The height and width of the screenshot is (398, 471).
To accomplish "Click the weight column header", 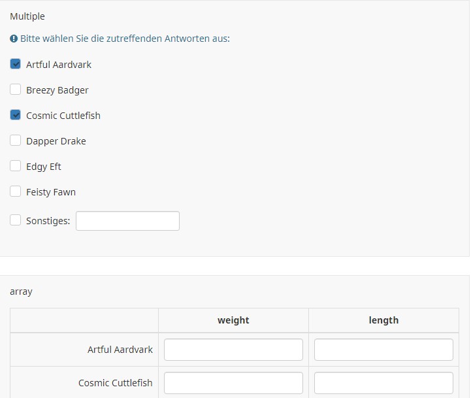I will pos(233,320).
